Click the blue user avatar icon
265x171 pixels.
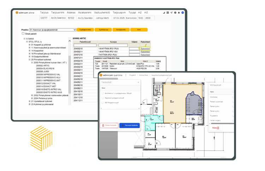click(183, 12)
